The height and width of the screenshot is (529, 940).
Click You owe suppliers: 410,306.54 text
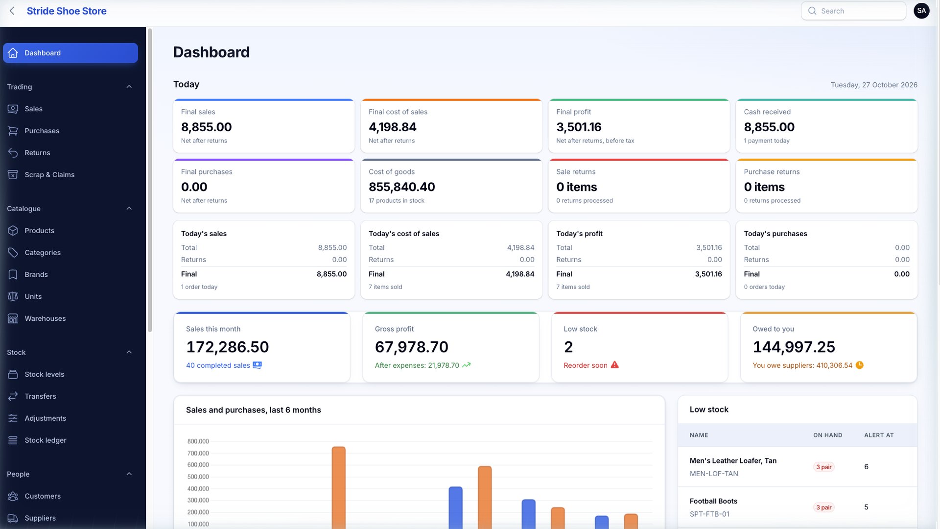[x=802, y=365]
